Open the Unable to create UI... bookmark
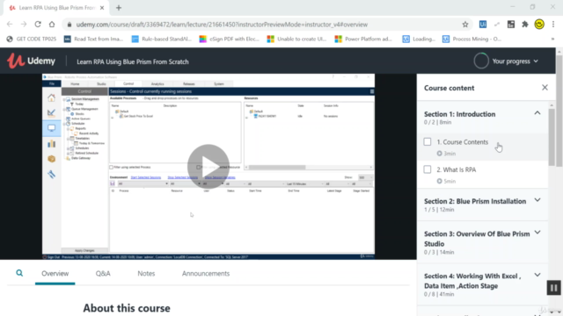Image resolution: width=563 pixels, height=316 pixels. 297,39
